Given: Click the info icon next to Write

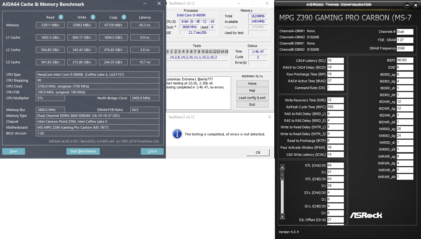Looking at the screenshot, I should tap(93, 17).
